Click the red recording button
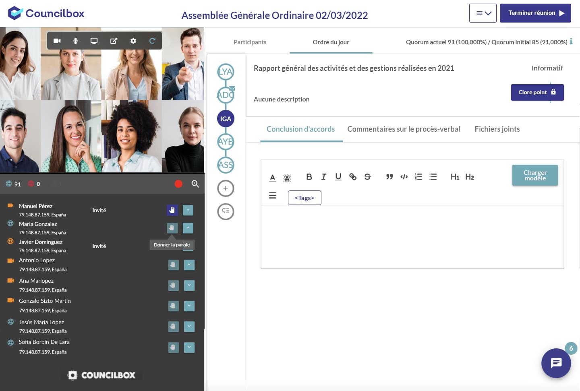The image size is (580, 391). pos(178,184)
